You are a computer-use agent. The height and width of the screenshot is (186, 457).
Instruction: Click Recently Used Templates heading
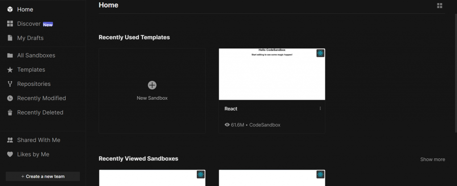(134, 37)
